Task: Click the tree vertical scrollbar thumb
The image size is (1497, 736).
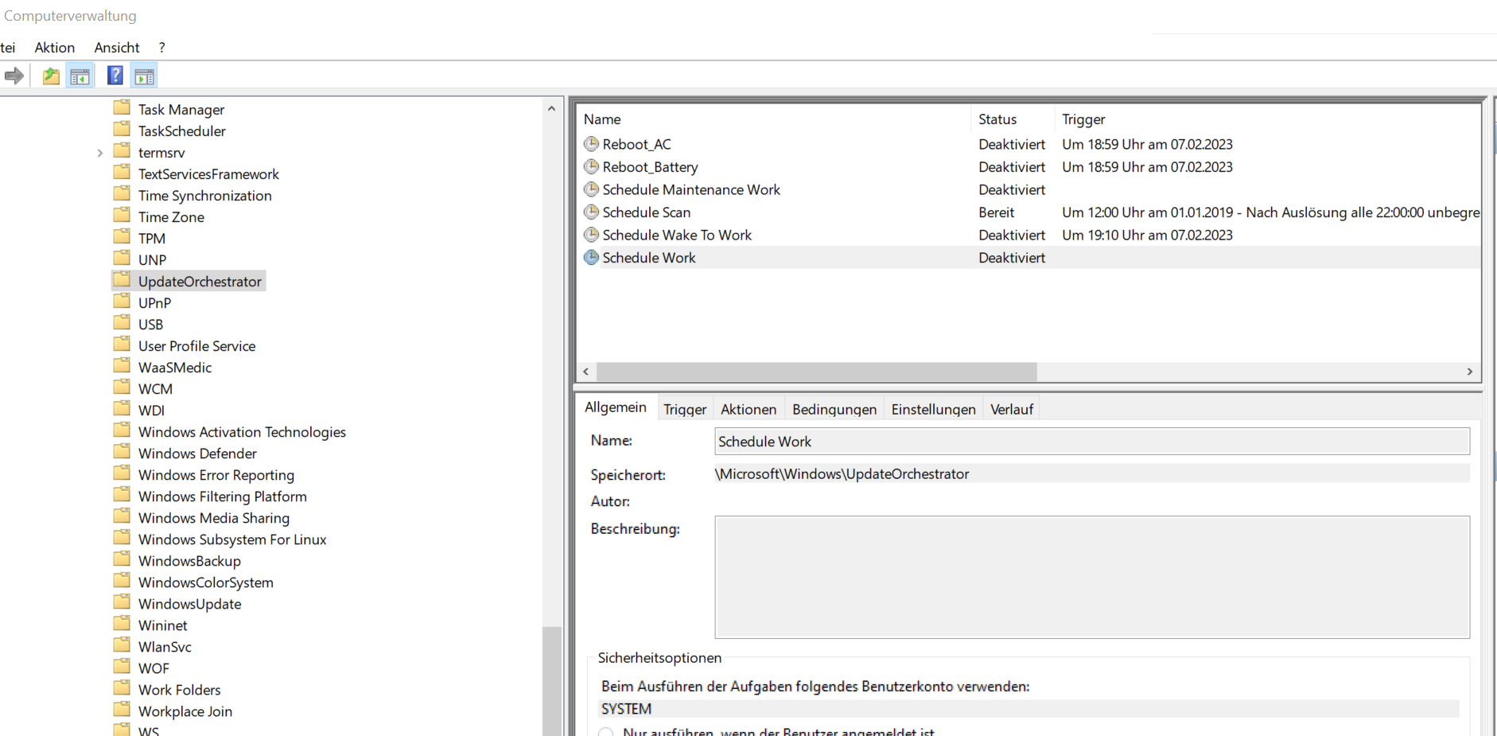Action: pyautogui.click(x=551, y=681)
